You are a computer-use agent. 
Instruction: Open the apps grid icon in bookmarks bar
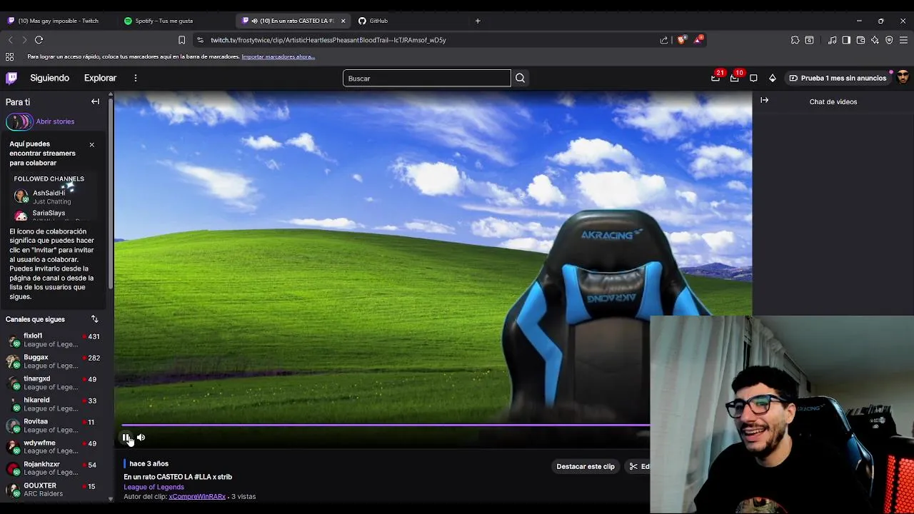coord(9,56)
